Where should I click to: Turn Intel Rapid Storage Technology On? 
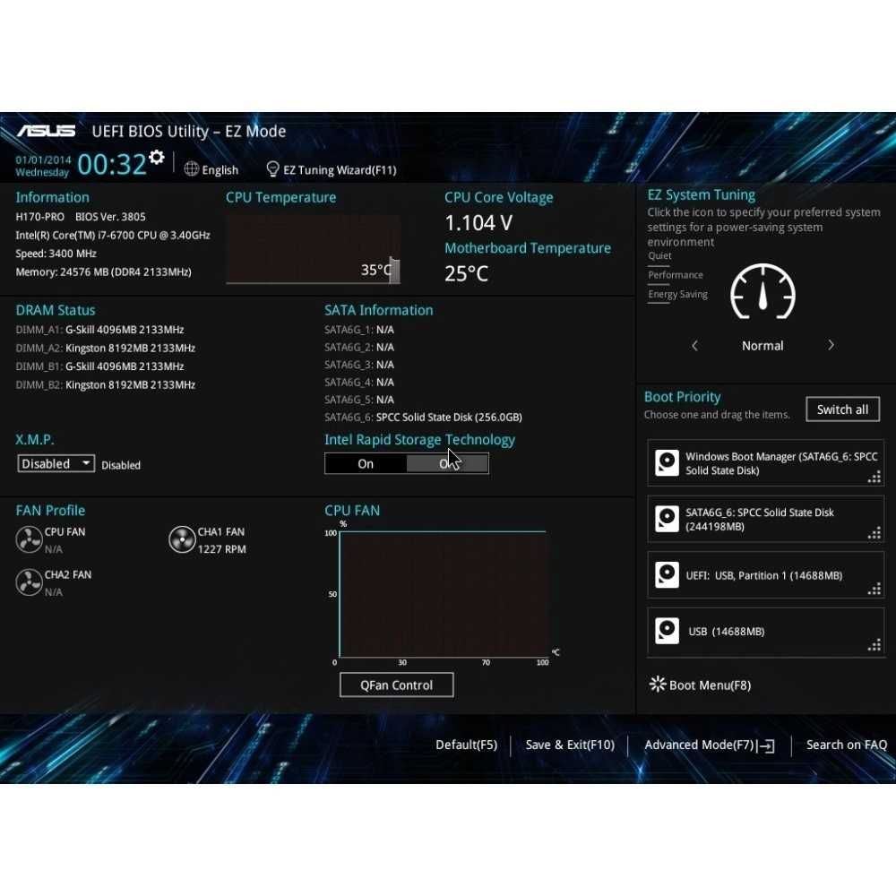pos(366,463)
